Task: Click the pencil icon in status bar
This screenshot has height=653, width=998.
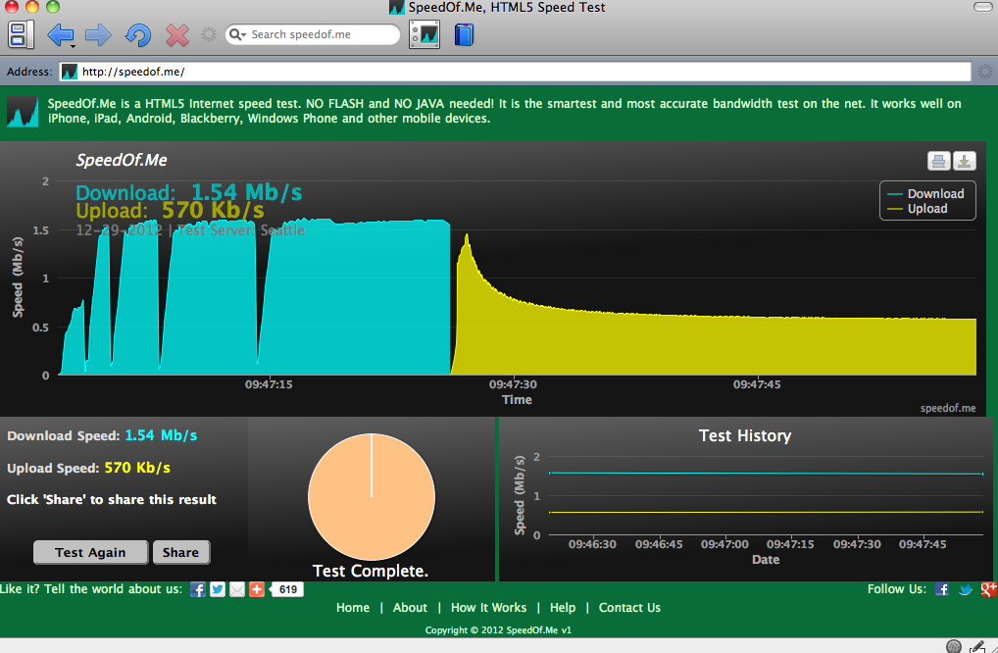Action: [x=977, y=647]
